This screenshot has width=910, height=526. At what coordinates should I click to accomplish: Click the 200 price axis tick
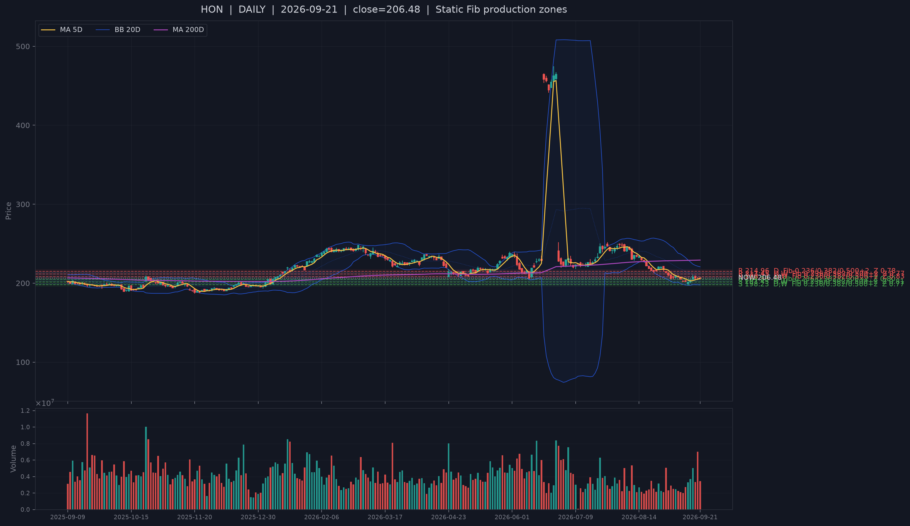pyautogui.click(x=23, y=284)
